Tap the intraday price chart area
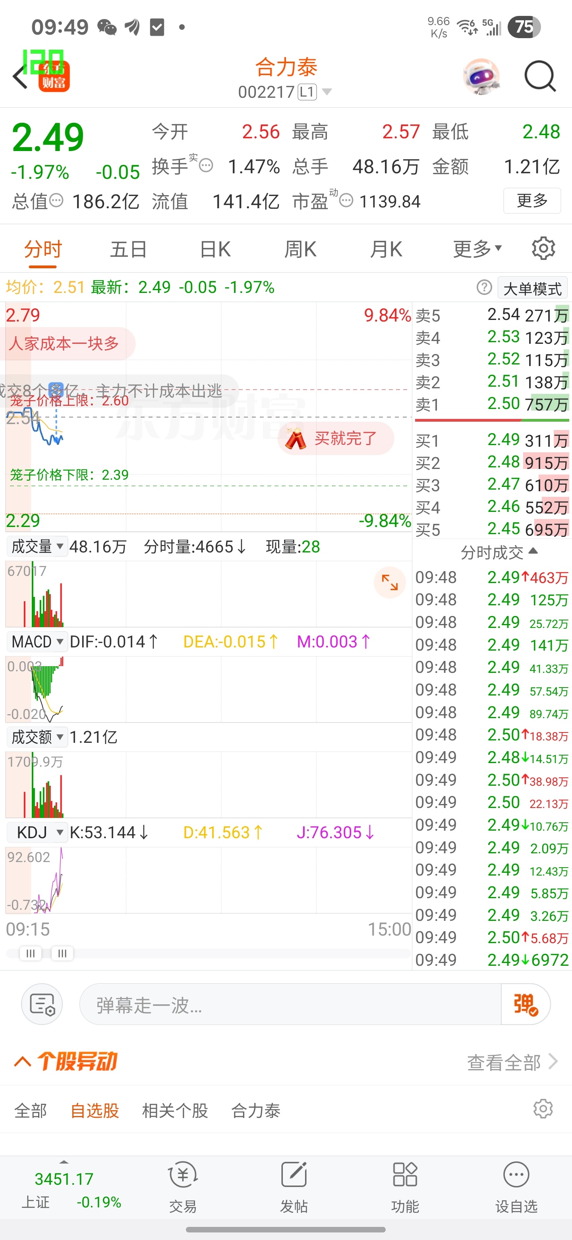Image resolution: width=572 pixels, height=1240 pixels. tap(208, 417)
